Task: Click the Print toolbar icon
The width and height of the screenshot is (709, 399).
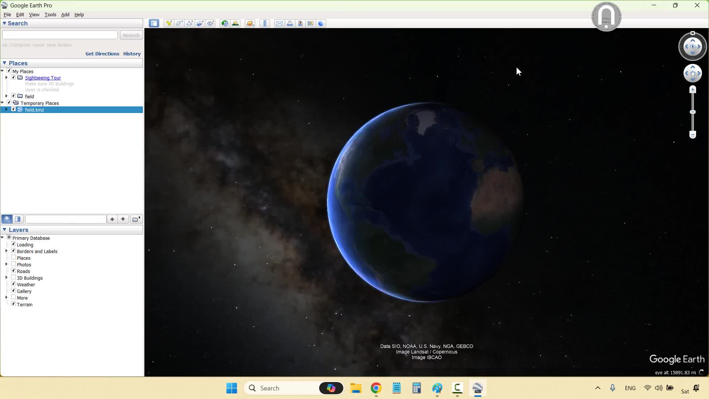Action: (290, 23)
